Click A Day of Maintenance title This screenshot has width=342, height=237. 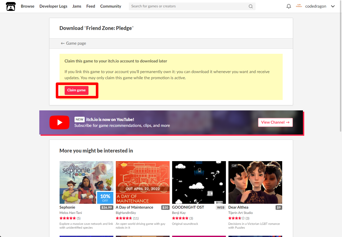point(135,207)
